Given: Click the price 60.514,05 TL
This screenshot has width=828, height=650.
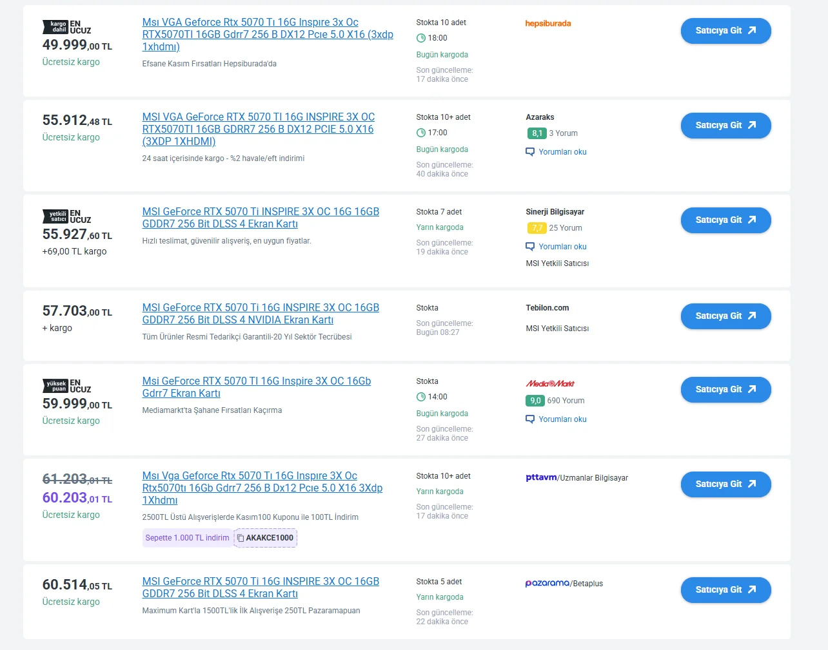Looking at the screenshot, I should [77, 585].
